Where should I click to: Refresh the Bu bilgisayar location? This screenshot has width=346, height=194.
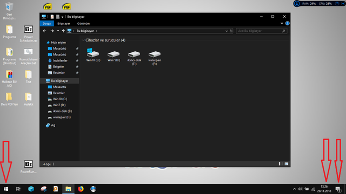(x=231, y=31)
